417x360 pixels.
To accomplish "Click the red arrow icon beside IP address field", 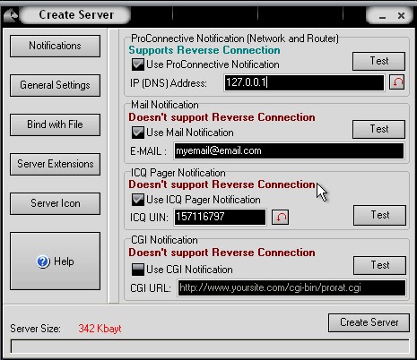I will pyautogui.click(x=397, y=82).
